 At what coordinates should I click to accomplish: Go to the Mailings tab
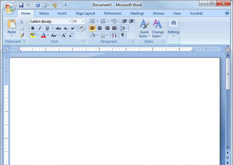[x=137, y=13]
